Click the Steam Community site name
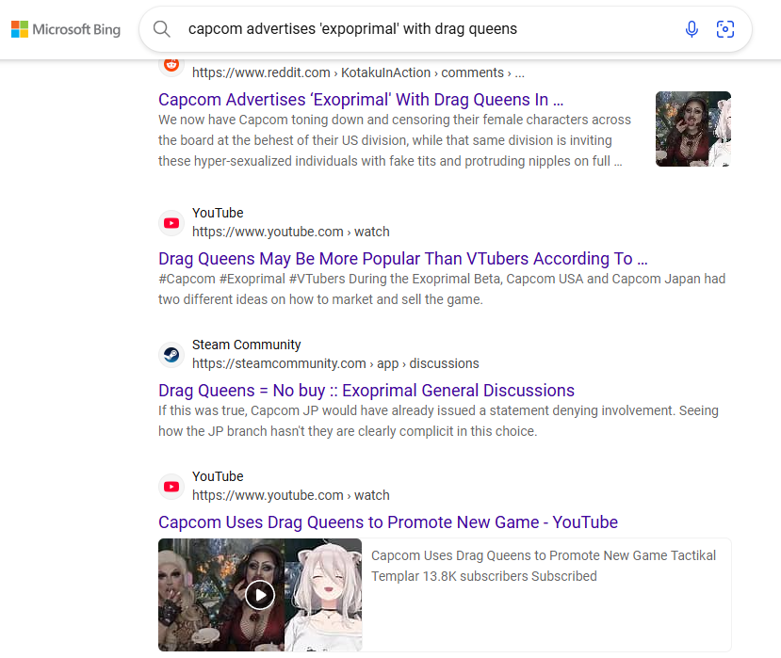This screenshot has height=658, width=781. (x=247, y=345)
